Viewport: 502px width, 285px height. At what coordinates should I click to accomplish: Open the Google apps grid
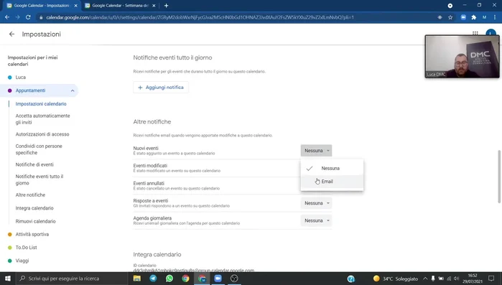pyautogui.click(x=475, y=33)
